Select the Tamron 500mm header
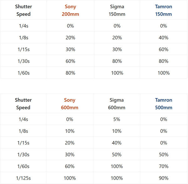 (164, 104)
